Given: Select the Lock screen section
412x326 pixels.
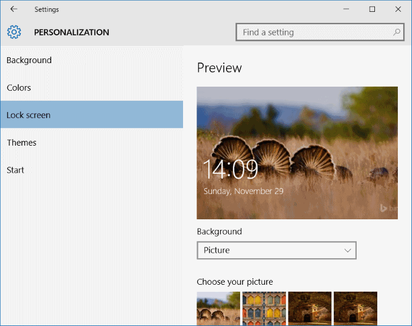Looking at the screenshot, I should (x=91, y=115).
